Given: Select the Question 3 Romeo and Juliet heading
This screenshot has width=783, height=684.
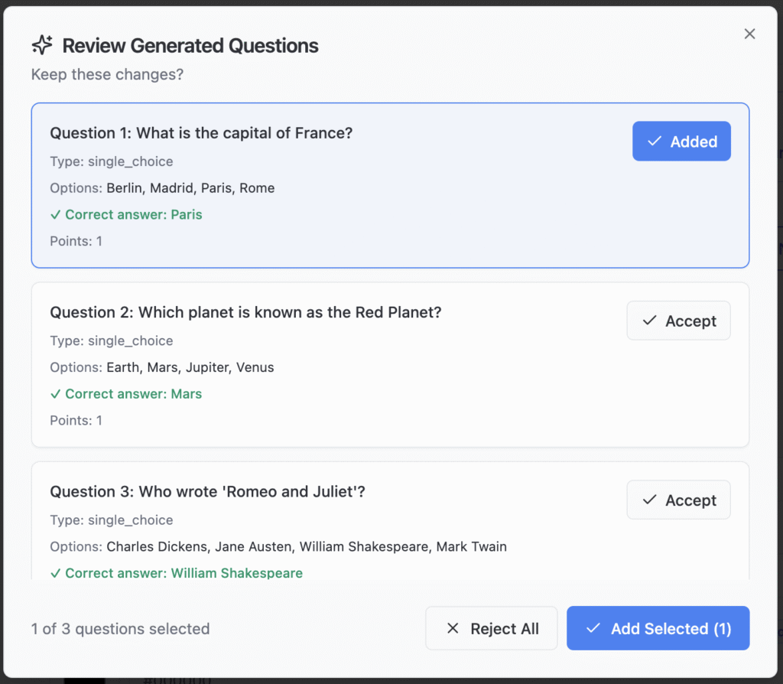Looking at the screenshot, I should click(x=207, y=491).
